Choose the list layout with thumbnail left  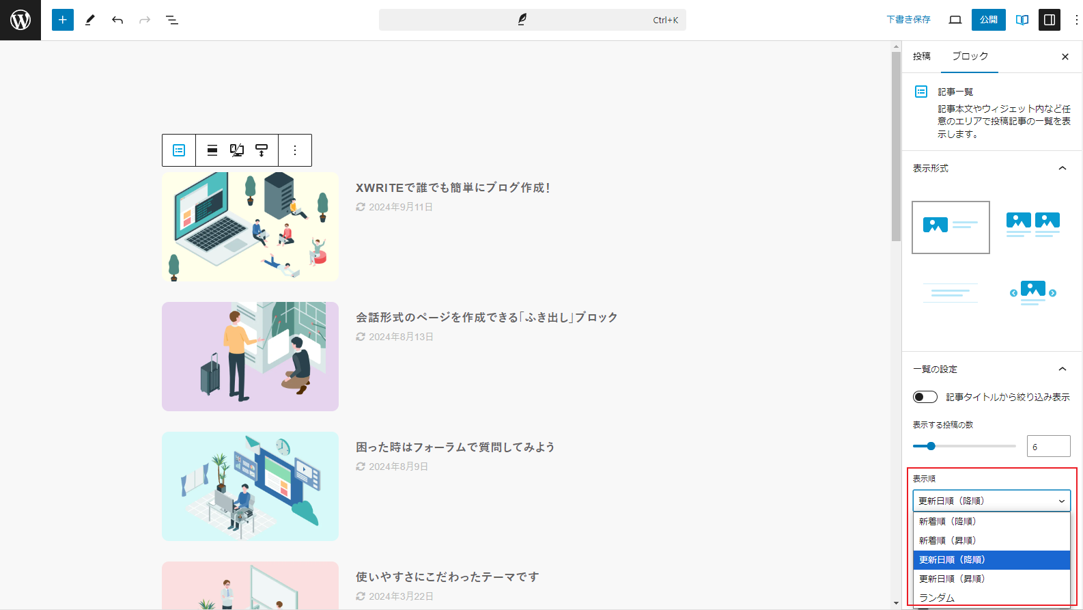pos(951,227)
